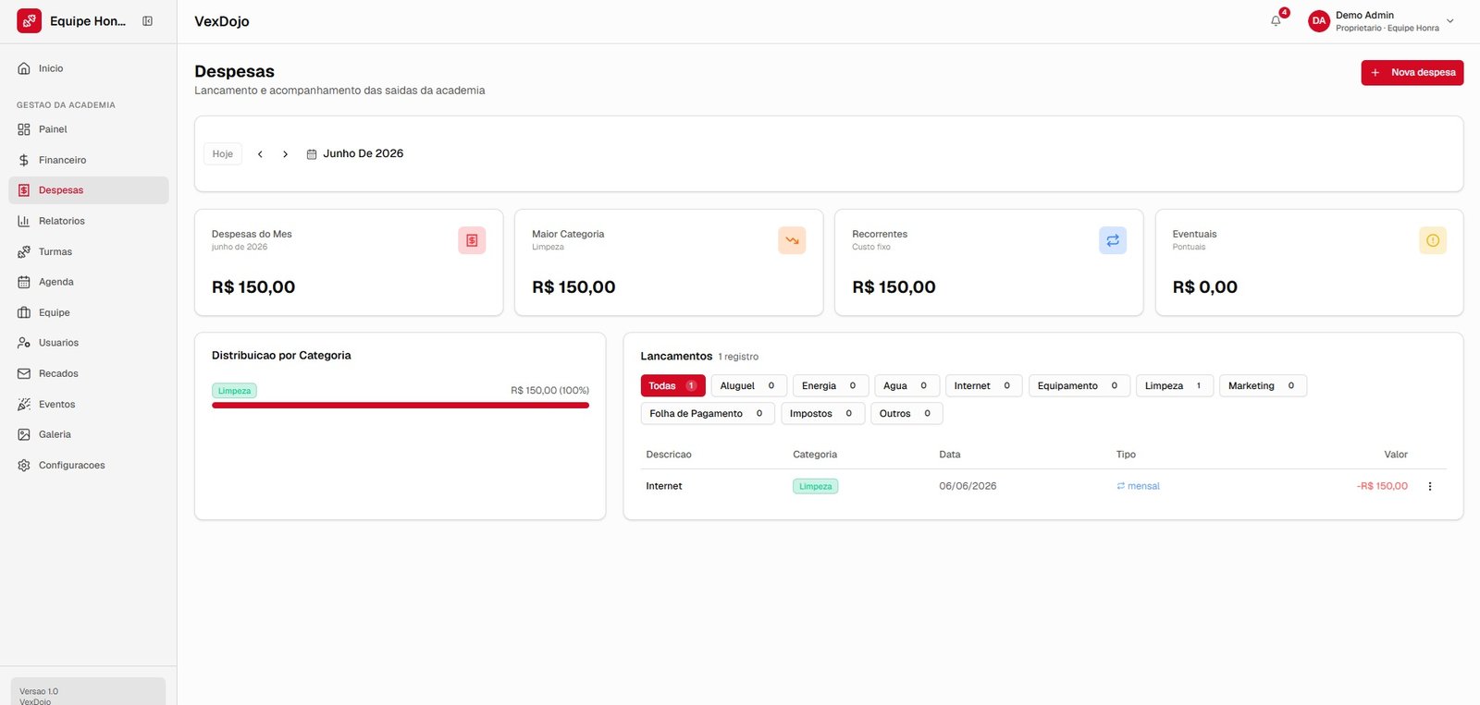The width and height of the screenshot is (1480, 705).
Task: Click Limpeza tag in Distribuicao por Categoria
Action: coord(234,391)
